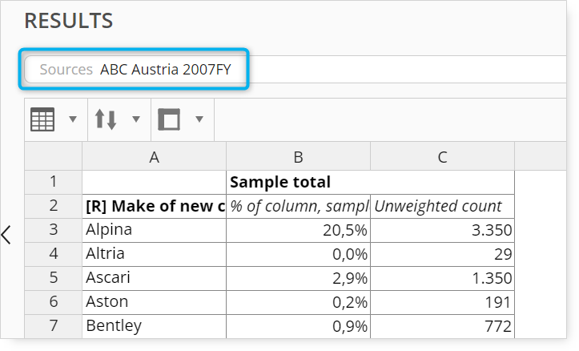579x351 pixels.
Task: Click the Make of new car cell
Action: [154, 206]
